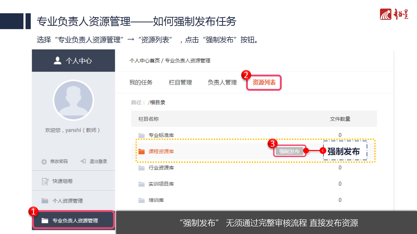Screen dimensions: 417x234
Task: Click the 栏目名称 column header
Action: click(149, 119)
